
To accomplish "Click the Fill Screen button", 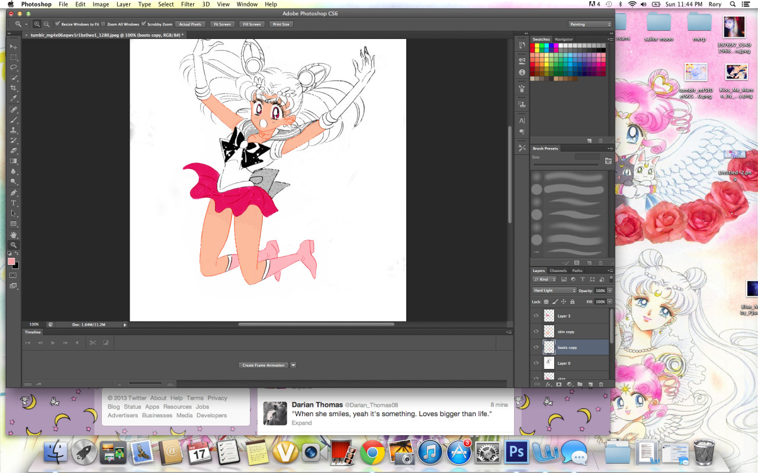I will point(251,24).
